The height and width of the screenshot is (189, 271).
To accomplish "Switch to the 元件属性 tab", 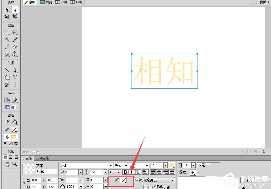I will point(42,158).
